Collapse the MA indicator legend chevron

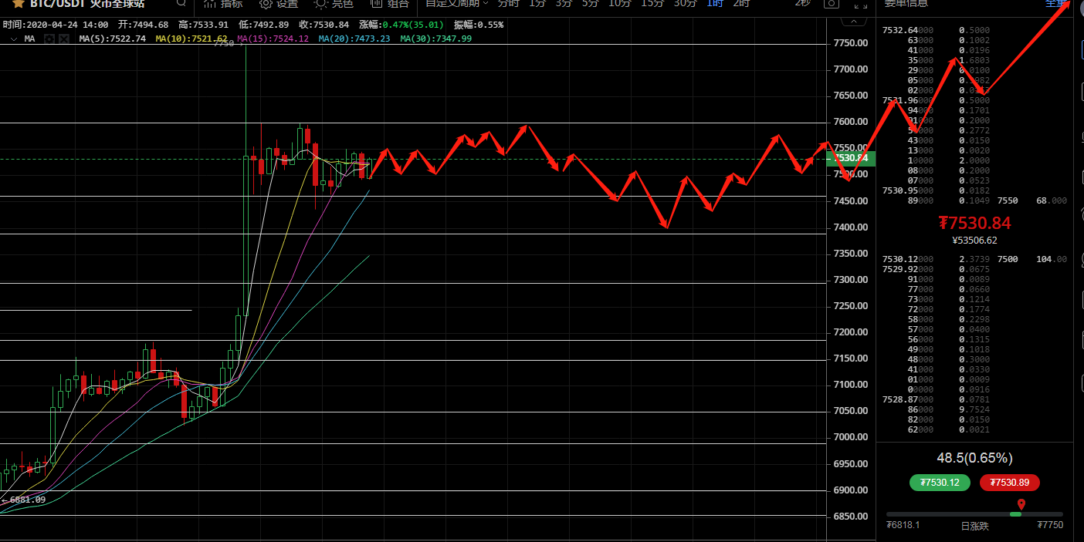(13, 39)
